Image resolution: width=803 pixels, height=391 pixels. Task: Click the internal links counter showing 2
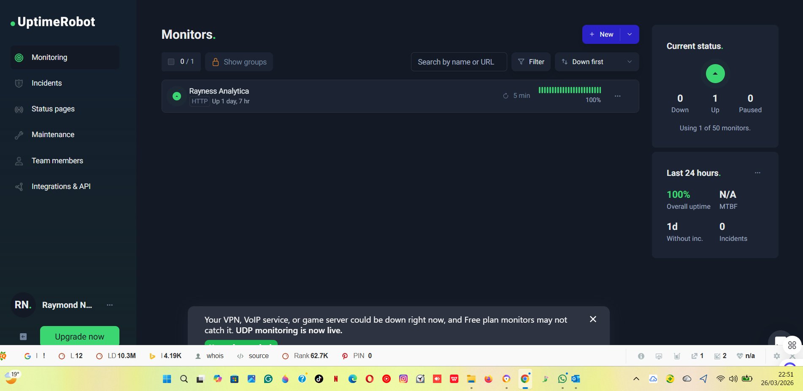[x=720, y=356]
